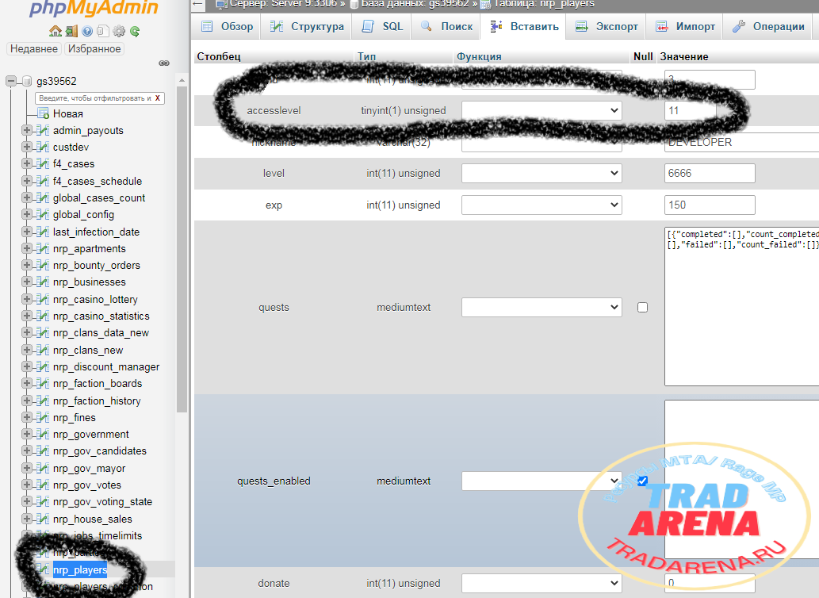Open the Новая new table link

pos(68,114)
